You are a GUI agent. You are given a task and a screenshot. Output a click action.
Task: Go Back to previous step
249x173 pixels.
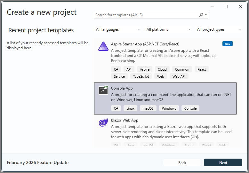tap(182, 162)
